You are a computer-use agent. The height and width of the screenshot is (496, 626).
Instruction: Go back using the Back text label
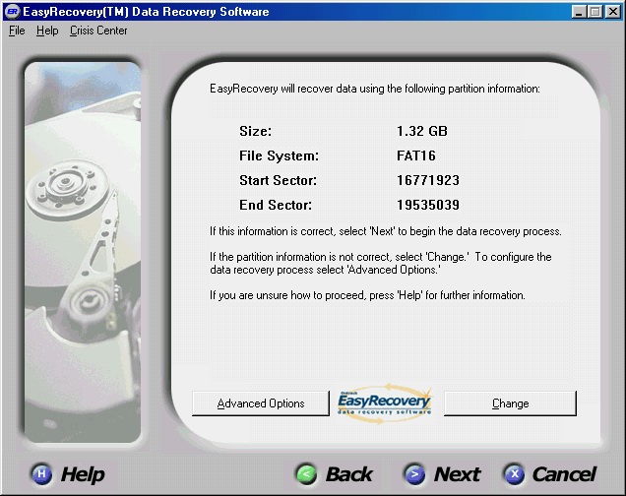349,474
